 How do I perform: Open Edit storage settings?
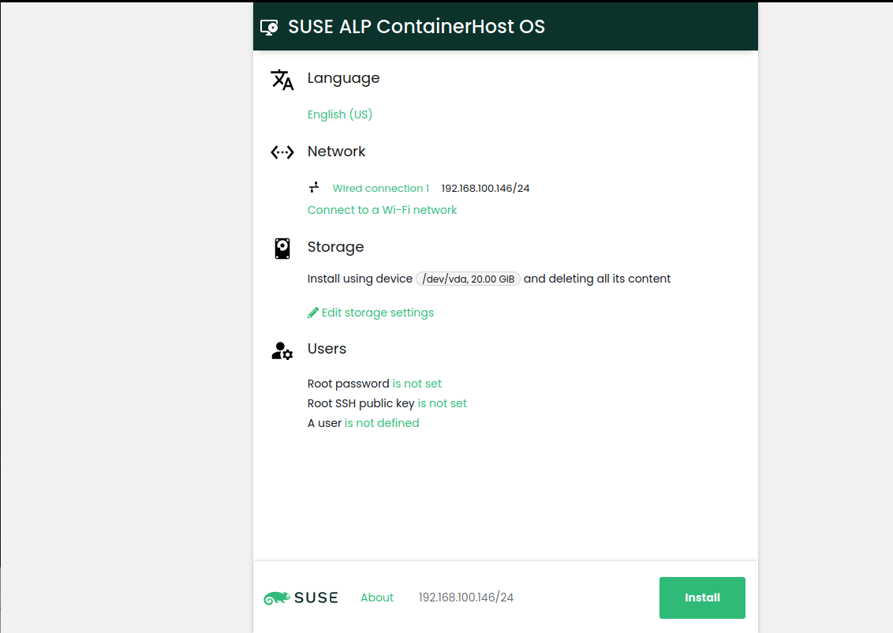(x=377, y=313)
